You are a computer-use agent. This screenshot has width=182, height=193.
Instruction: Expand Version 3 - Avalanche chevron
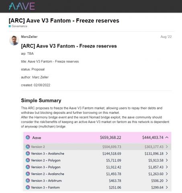(x=167, y=154)
